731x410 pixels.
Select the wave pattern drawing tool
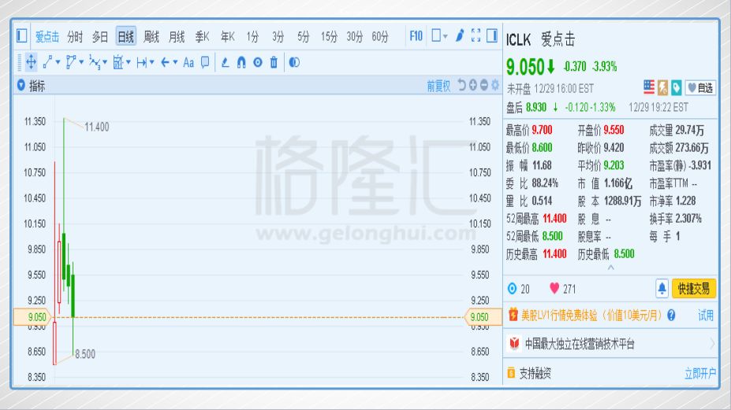pos(95,62)
